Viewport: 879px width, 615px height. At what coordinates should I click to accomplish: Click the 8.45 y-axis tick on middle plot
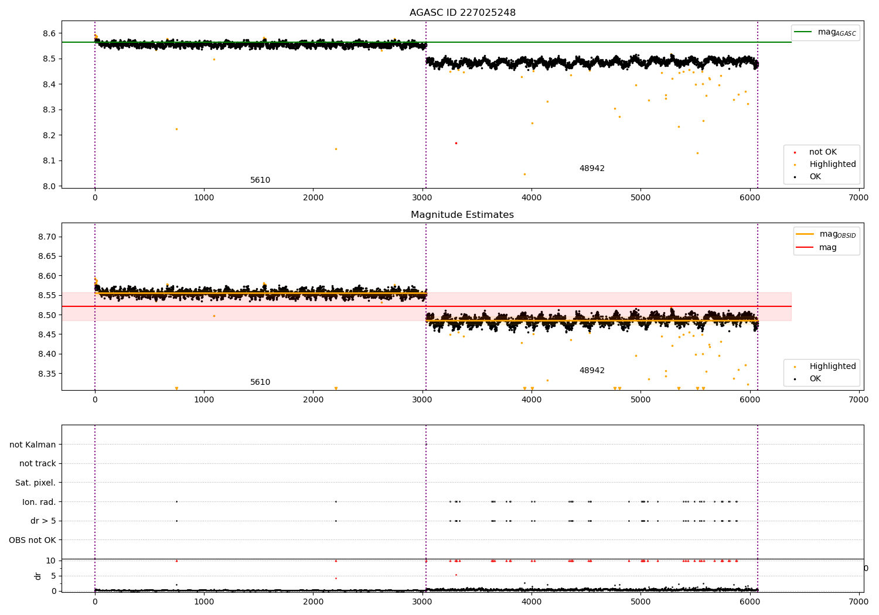47,334
